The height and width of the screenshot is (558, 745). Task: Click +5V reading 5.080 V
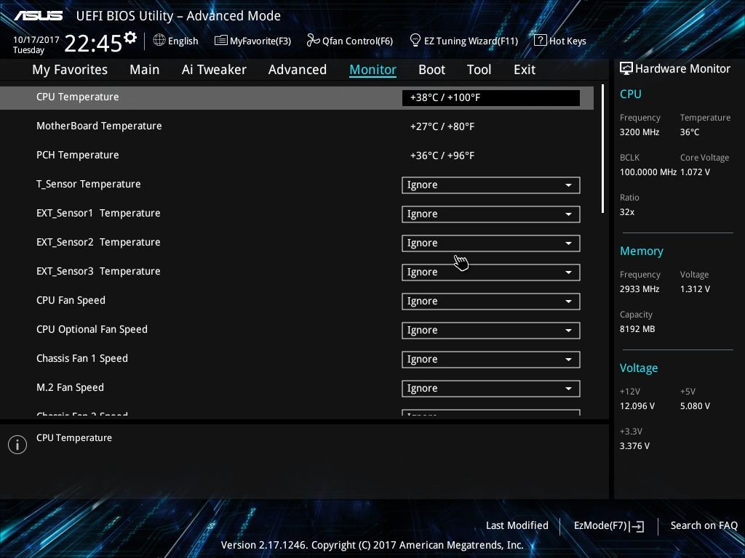[x=695, y=406]
